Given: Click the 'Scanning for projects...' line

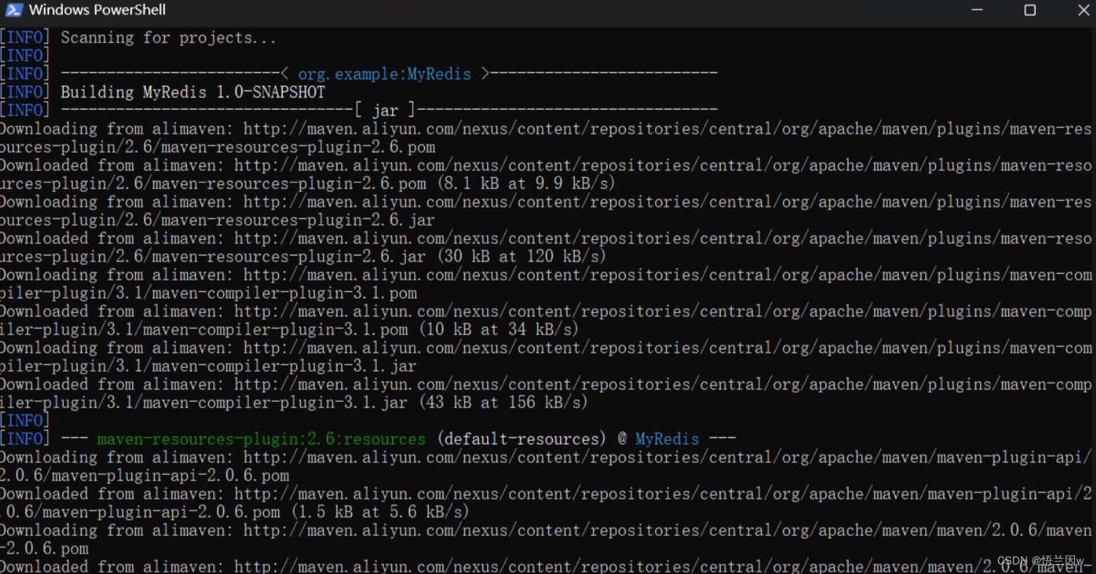Looking at the screenshot, I should [x=169, y=38].
